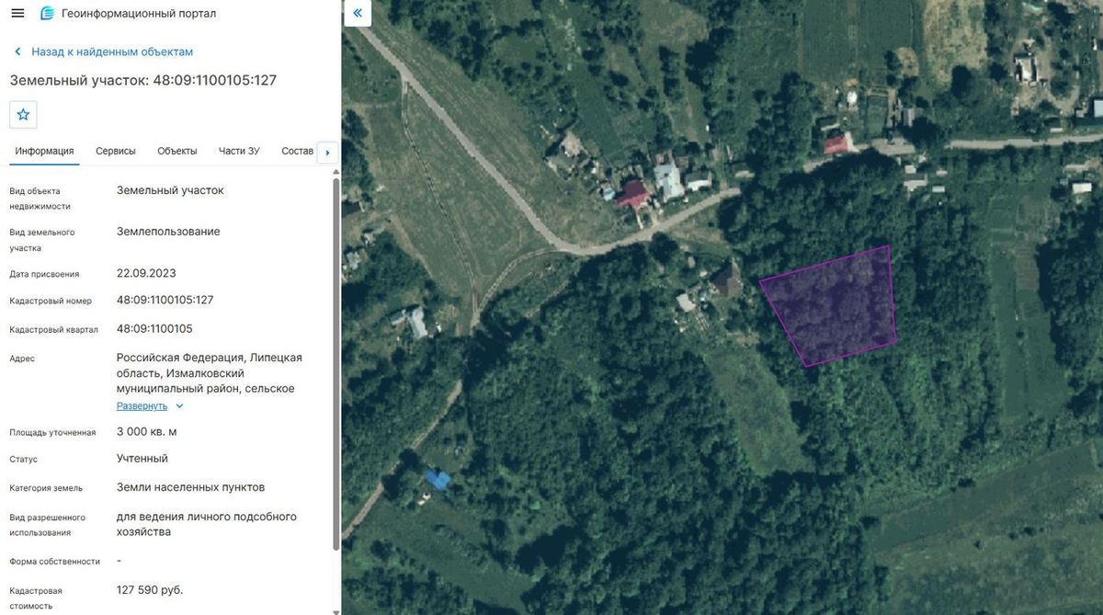
Task: Go back via the left chevron arrow
Action: [17, 51]
